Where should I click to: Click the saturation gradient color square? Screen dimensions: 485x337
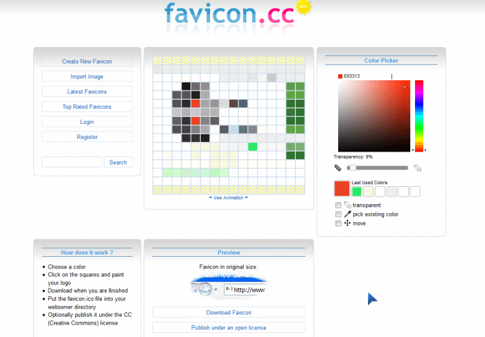click(374, 116)
